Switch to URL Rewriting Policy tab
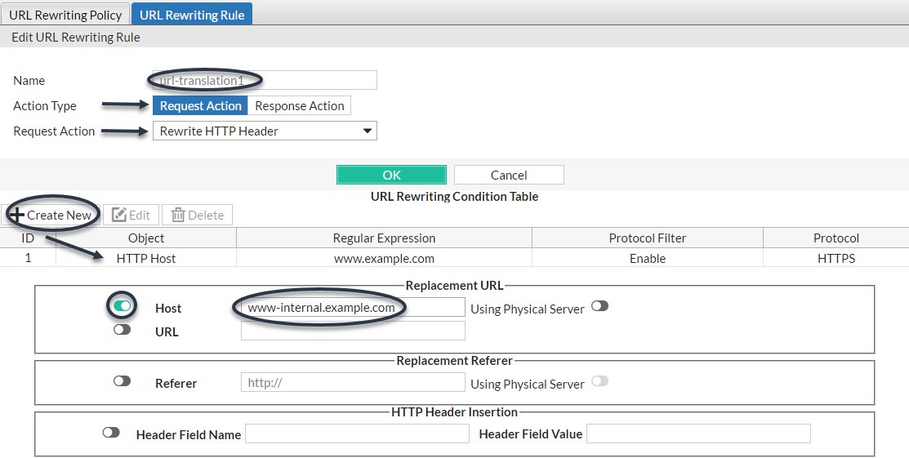 (65, 15)
